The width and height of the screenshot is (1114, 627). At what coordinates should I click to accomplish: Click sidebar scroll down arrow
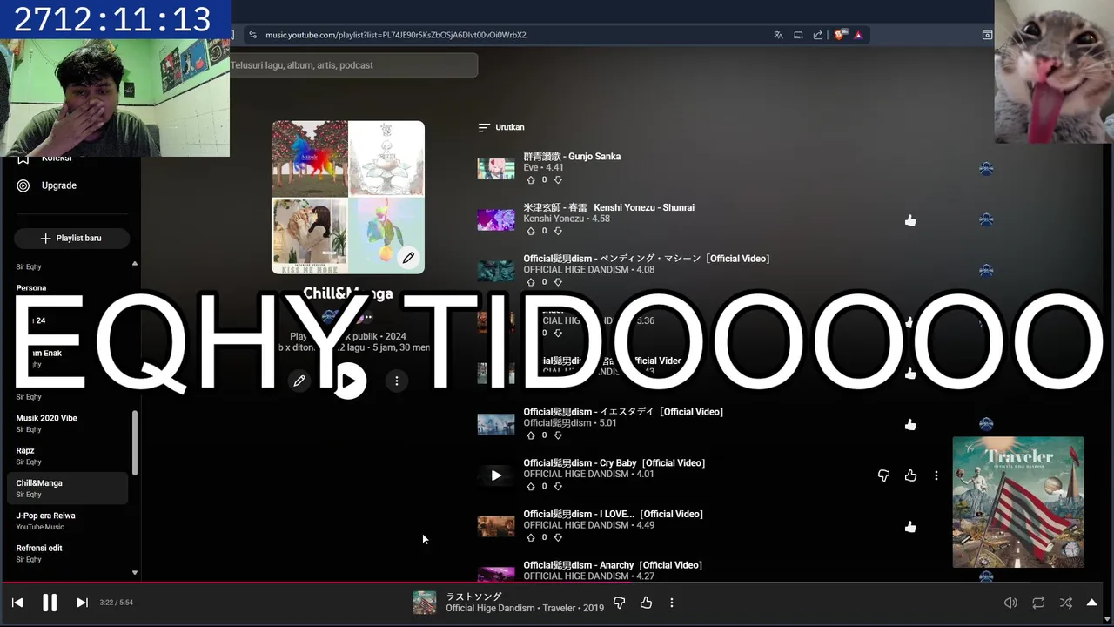135,573
